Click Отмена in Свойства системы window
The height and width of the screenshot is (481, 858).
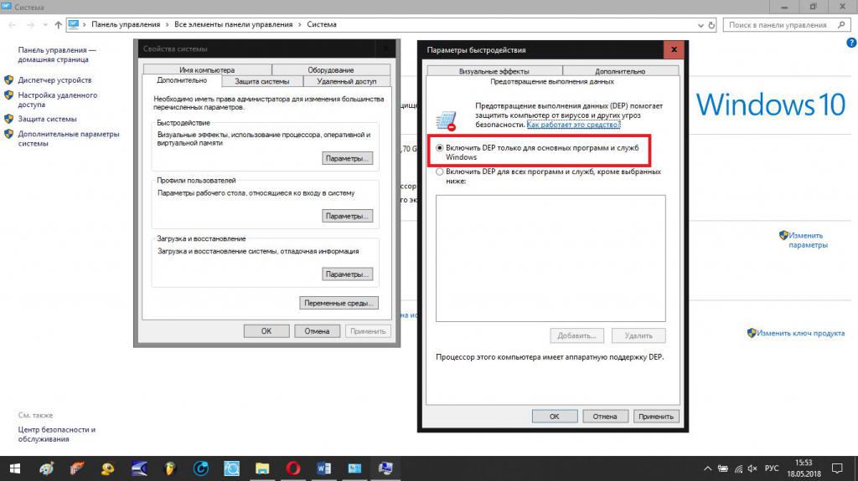pos(318,331)
